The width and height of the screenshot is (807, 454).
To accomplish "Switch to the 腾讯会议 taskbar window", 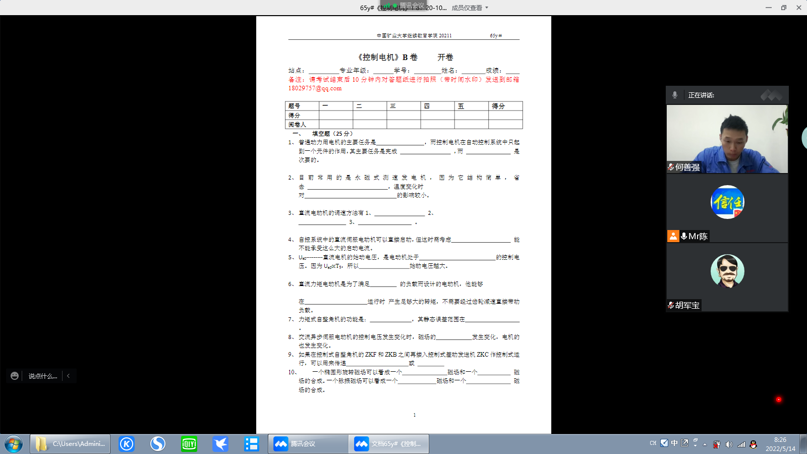I will 308,444.
